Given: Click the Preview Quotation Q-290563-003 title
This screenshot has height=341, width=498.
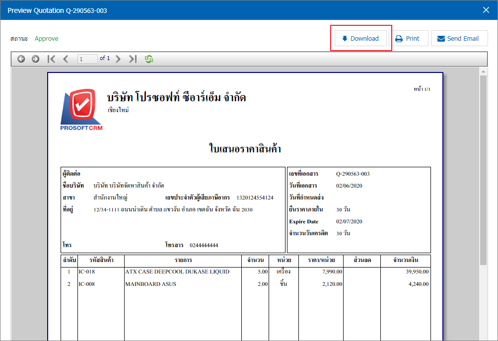Looking at the screenshot, I should [x=57, y=10].
